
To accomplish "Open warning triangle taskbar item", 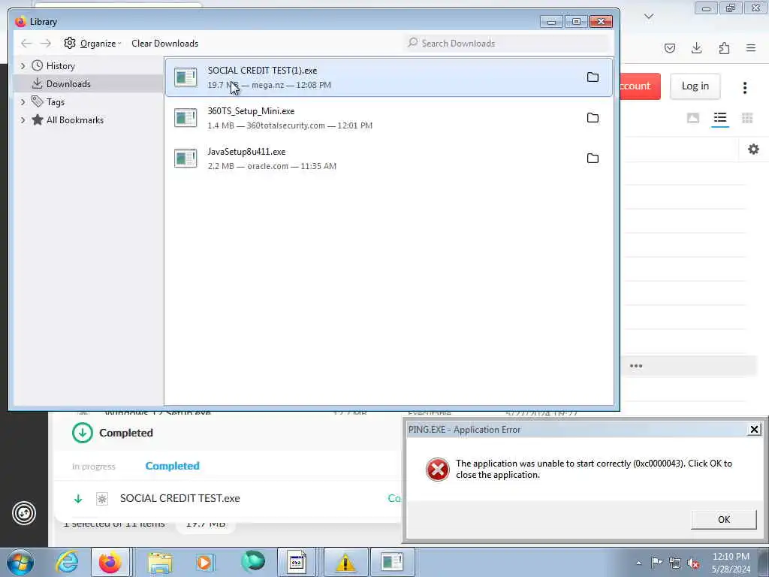I will click(345, 562).
